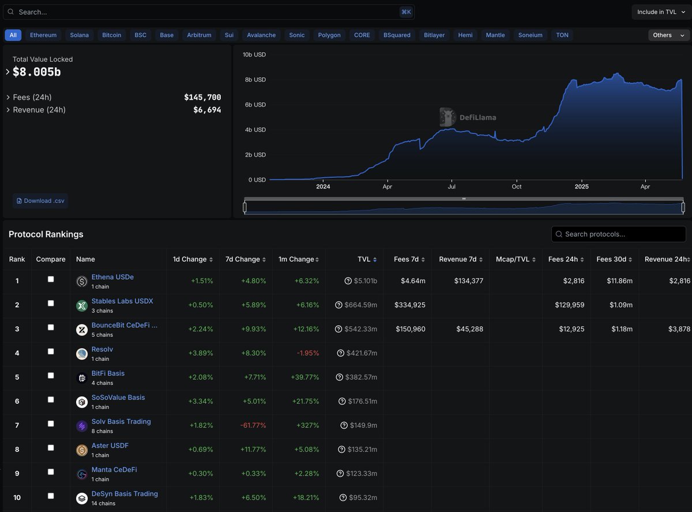Click the magnifier icon in Search protocols box
692x512 pixels.
(559, 234)
